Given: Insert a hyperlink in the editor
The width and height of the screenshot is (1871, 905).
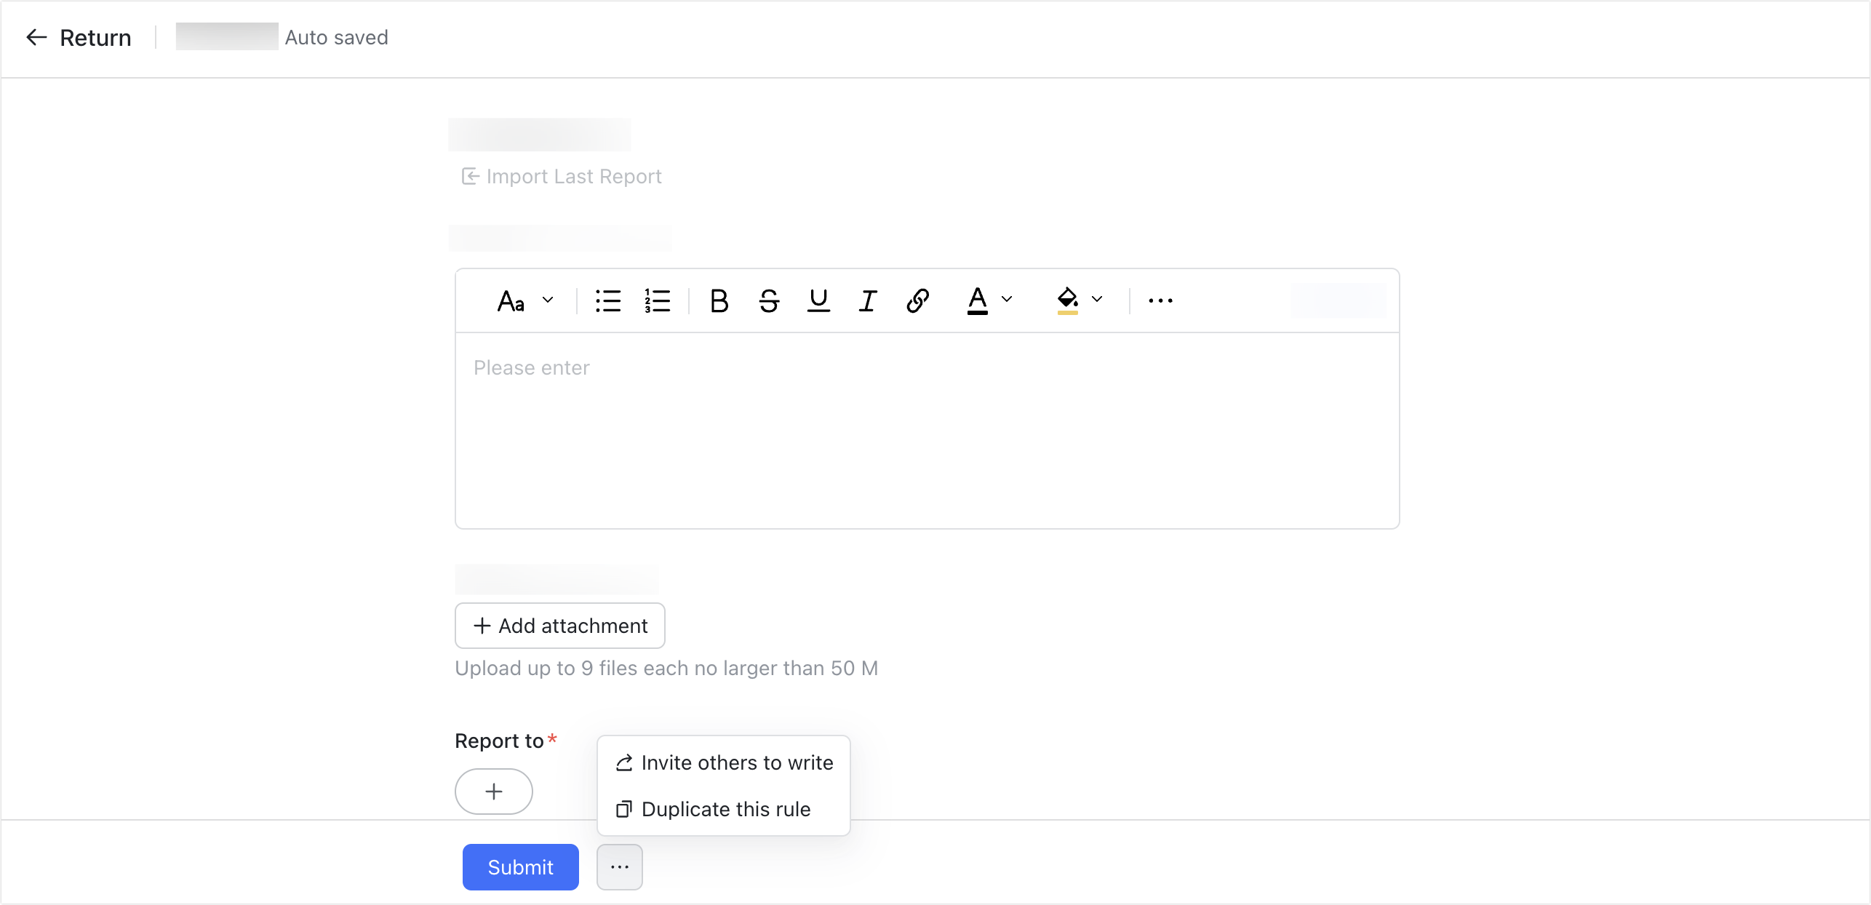Looking at the screenshot, I should [x=916, y=300].
